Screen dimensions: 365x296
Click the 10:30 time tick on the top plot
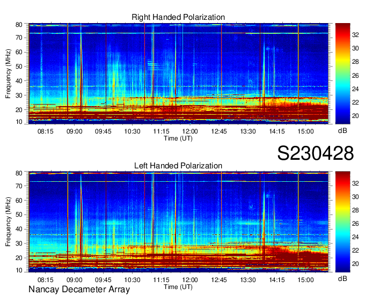tap(132, 131)
